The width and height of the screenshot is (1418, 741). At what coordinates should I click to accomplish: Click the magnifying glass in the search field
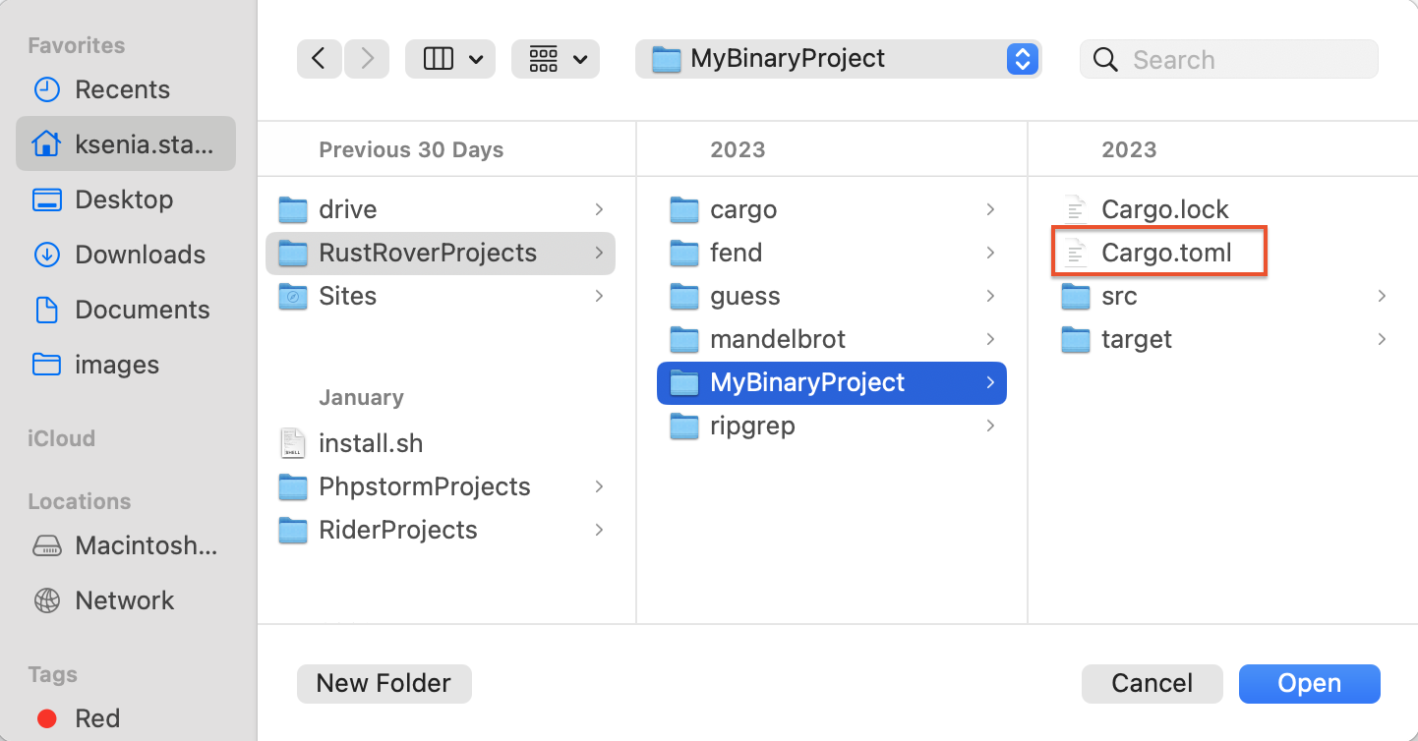pyautogui.click(x=1104, y=59)
